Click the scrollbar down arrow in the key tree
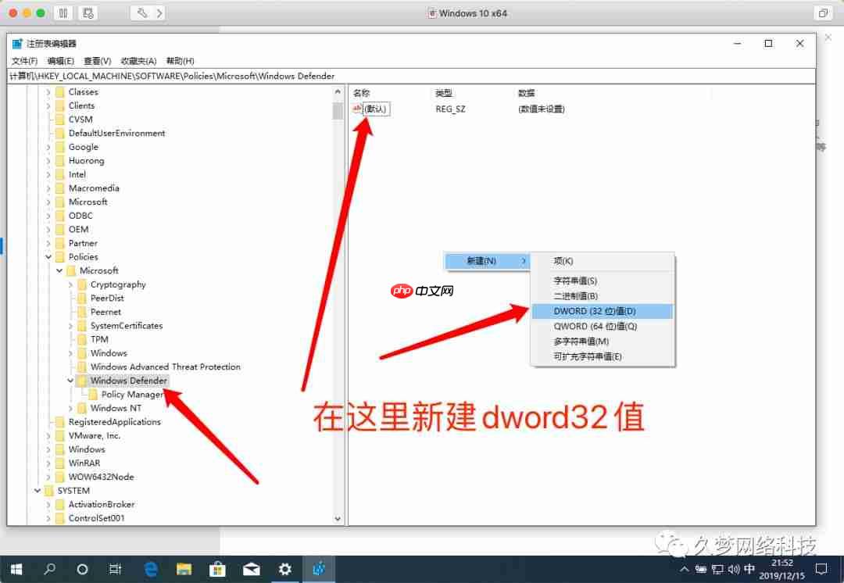This screenshot has height=583, width=844. [x=338, y=518]
